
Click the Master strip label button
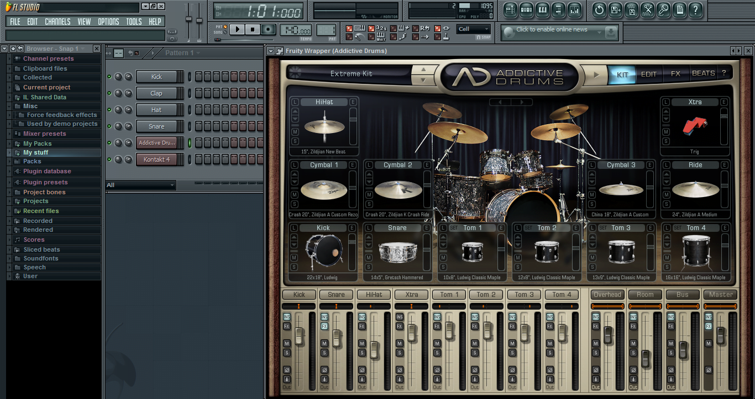[x=721, y=295]
